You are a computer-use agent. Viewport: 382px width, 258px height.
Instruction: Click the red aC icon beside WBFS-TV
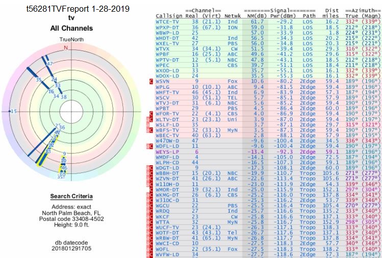point(150,130)
